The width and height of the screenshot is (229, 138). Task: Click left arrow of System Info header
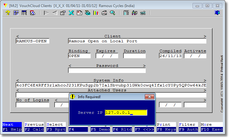(17, 80)
